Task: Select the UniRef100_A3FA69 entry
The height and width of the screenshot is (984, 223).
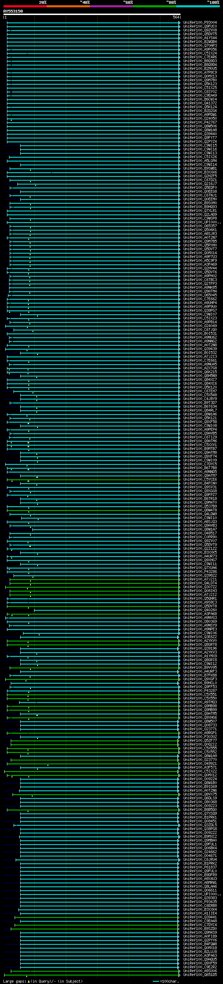Action: tap(200, 264)
